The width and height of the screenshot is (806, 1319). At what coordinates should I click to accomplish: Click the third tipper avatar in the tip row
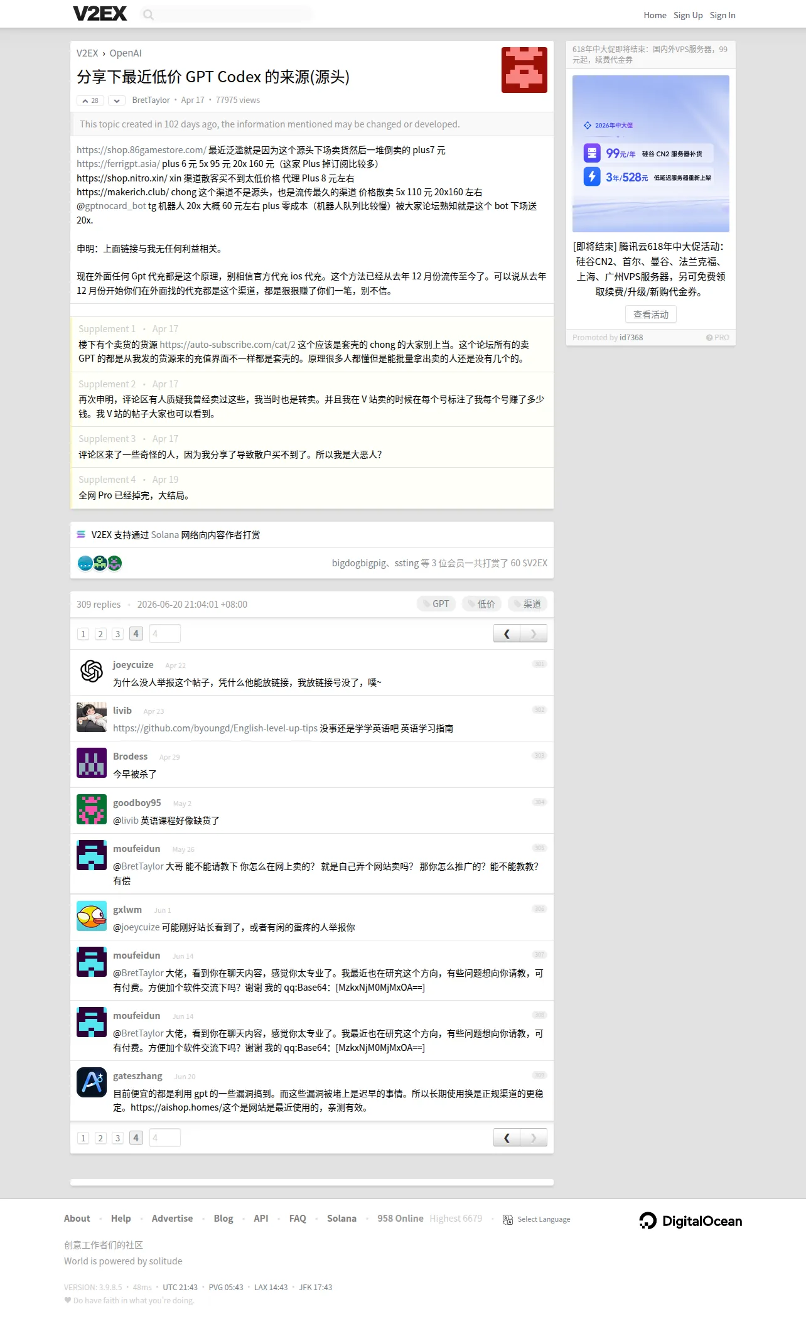[114, 563]
